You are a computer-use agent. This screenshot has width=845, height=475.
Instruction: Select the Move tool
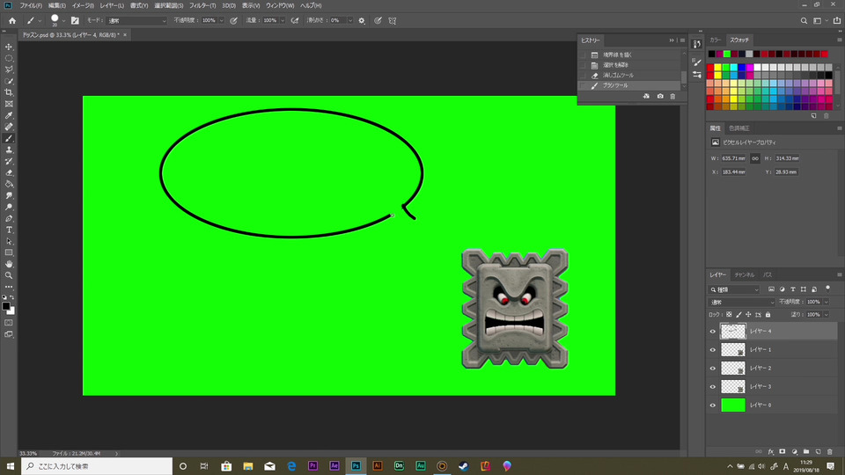pyautogui.click(x=9, y=47)
